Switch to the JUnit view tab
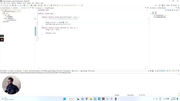Screen dimensions: 180x101 tap(15, 8)
